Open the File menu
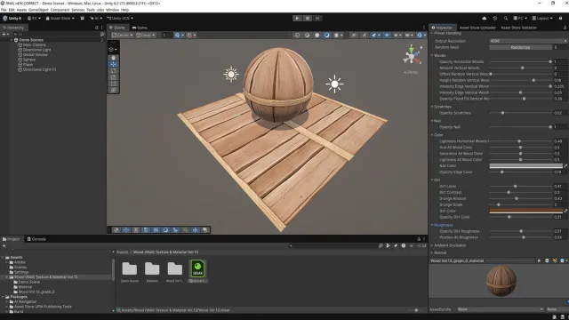 pos(4,10)
